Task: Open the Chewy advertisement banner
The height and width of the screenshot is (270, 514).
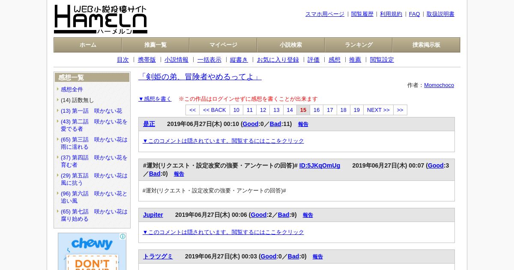Action: [92, 252]
